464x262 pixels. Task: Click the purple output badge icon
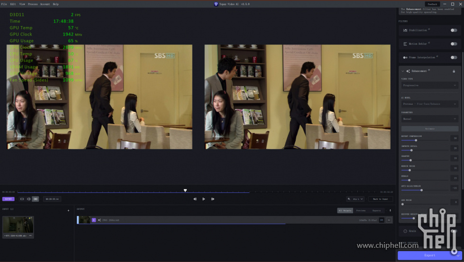[x=94, y=220]
